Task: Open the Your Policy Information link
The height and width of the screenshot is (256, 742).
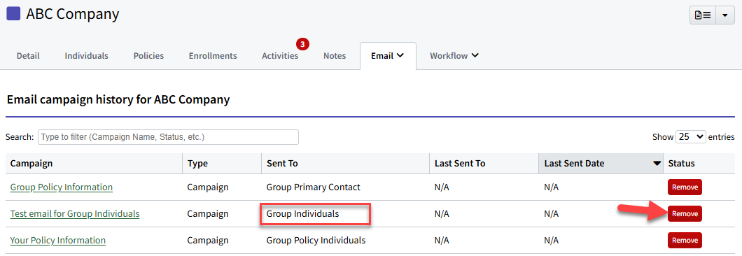Action: [x=57, y=240]
